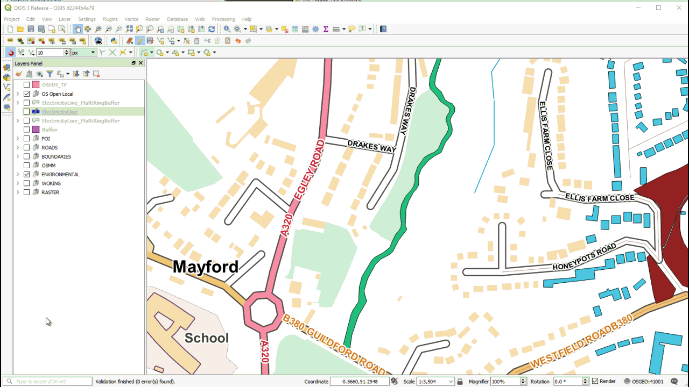Uncheck the ENVIRONMENTAL group checkbox
The height and width of the screenshot is (387, 689).
[x=27, y=175]
